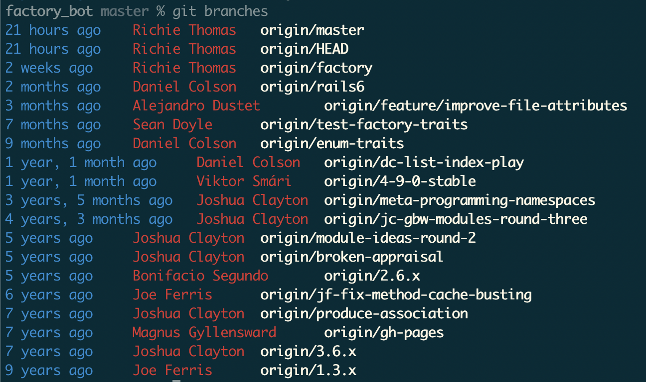Viewport: 646px width, 382px height.
Task: Click the 'master' branch name in the prompt
Action: click(124, 11)
